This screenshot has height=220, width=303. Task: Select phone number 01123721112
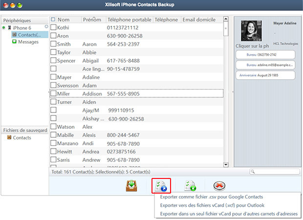(x=123, y=28)
